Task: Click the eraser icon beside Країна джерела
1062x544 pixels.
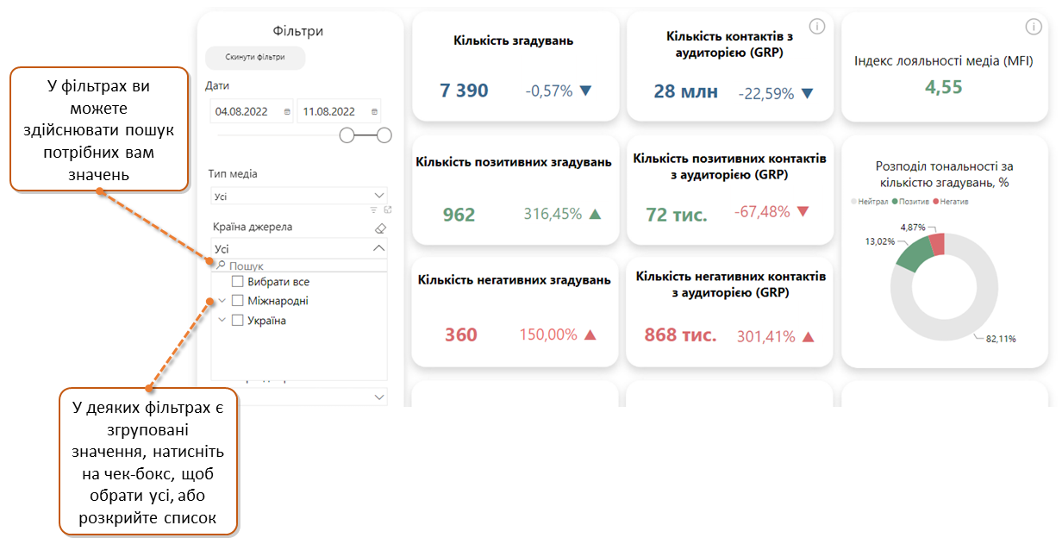Action: 378,228
